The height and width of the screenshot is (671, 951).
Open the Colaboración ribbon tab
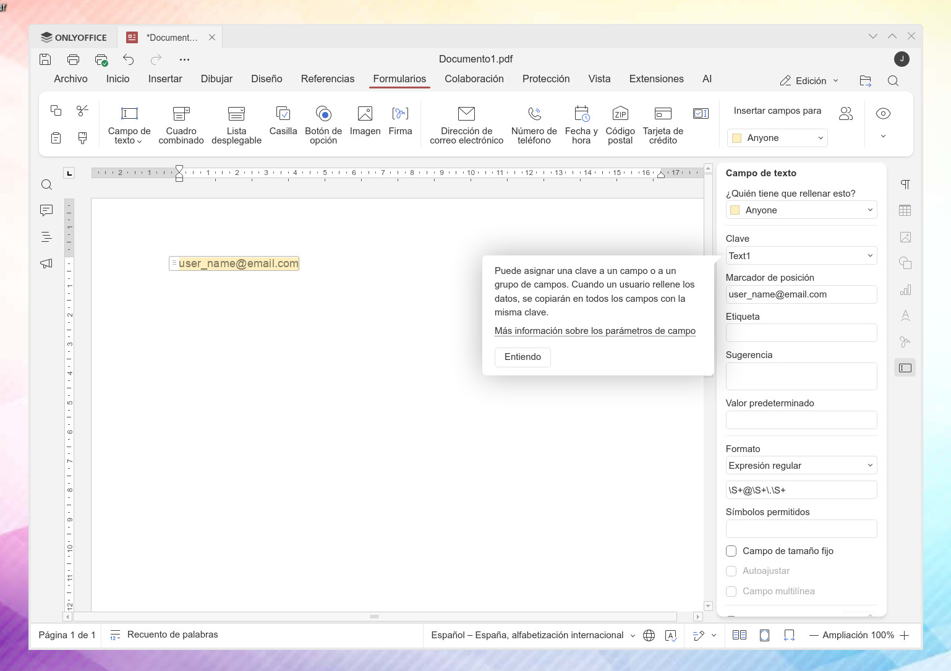click(x=474, y=79)
